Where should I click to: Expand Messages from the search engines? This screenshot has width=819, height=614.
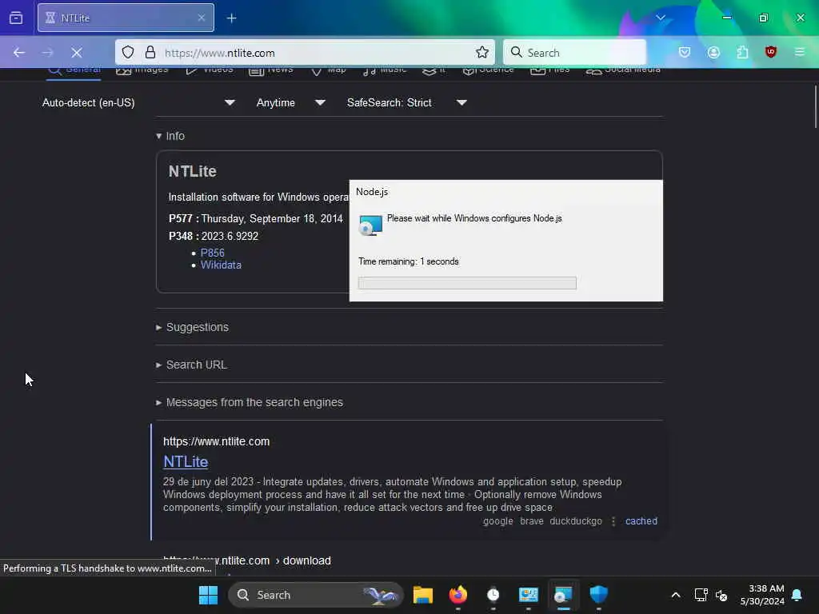pos(250,403)
